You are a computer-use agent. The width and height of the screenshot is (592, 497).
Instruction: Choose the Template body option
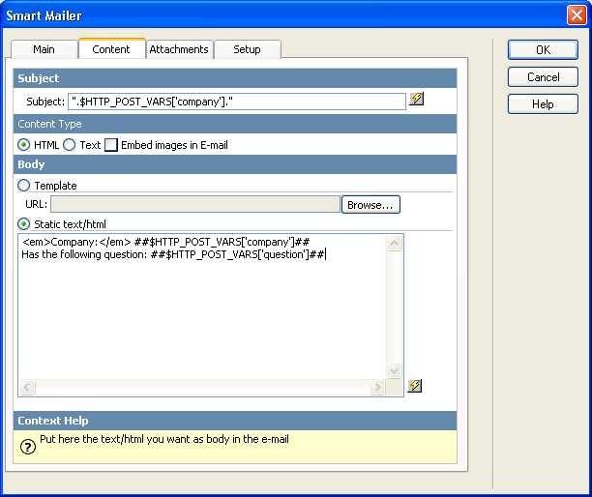(24, 186)
